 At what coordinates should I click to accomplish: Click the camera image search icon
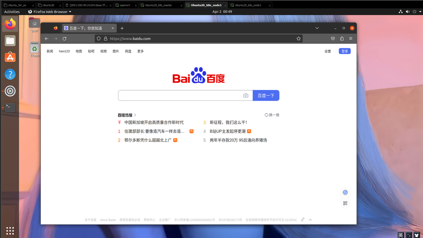coord(246,96)
